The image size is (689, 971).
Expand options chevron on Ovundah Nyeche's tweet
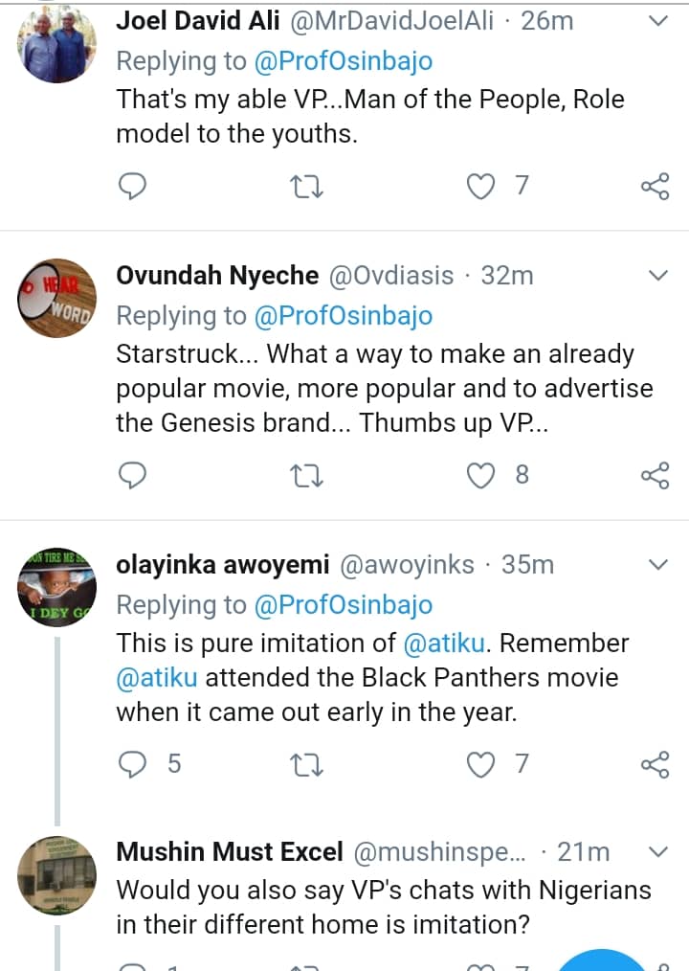pyautogui.click(x=658, y=276)
